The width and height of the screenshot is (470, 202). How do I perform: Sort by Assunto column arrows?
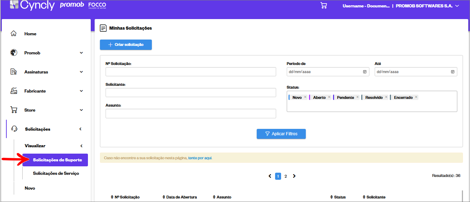pos(214,197)
